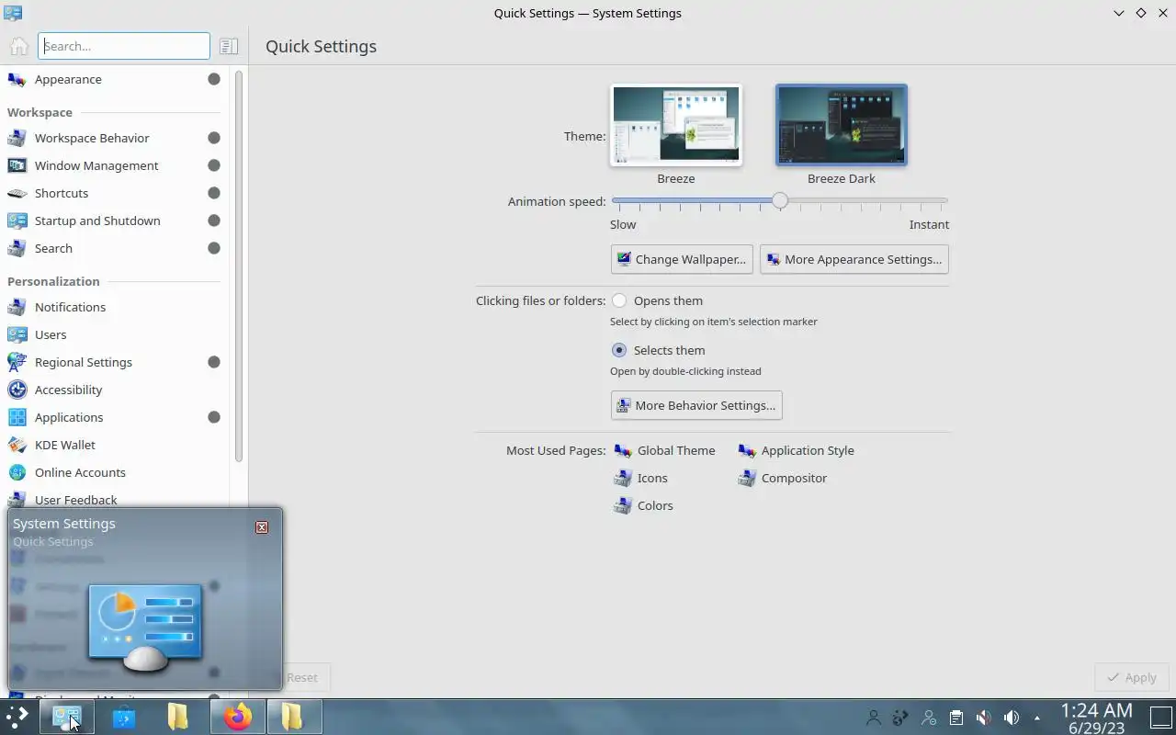Viewport: 1176px width, 735px height.
Task: Toggle sidebar view icon next to search
Action: [x=229, y=46]
